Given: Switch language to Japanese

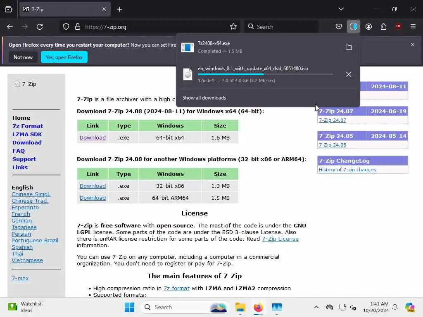Looking at the screenshot, I should click(x=24, y=227).
